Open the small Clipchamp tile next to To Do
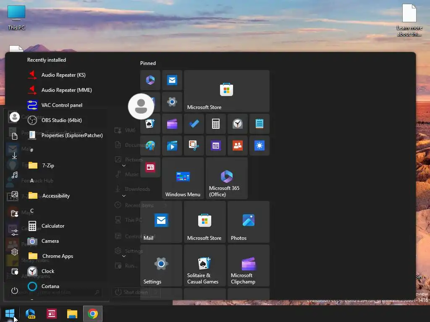Screen dimensions: 430x322 (172, 124)
